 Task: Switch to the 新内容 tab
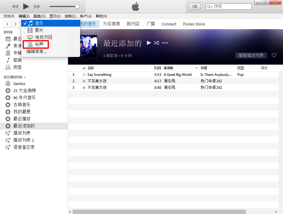133,24
